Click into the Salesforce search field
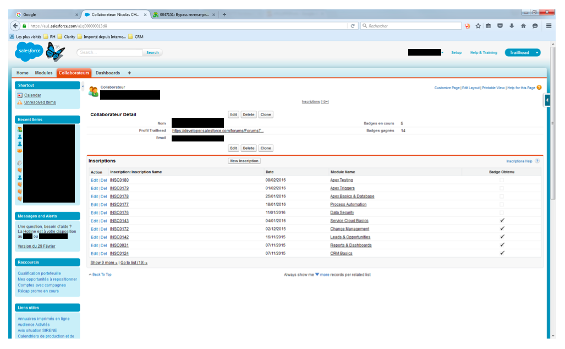 pos(110,53)
